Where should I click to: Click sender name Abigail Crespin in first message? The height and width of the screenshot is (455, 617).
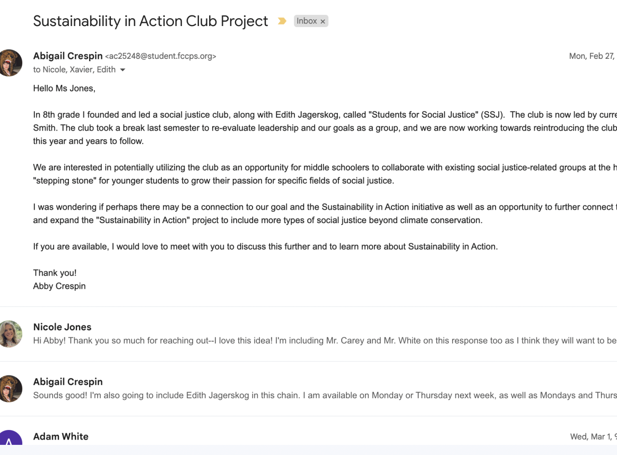point(68,56)
